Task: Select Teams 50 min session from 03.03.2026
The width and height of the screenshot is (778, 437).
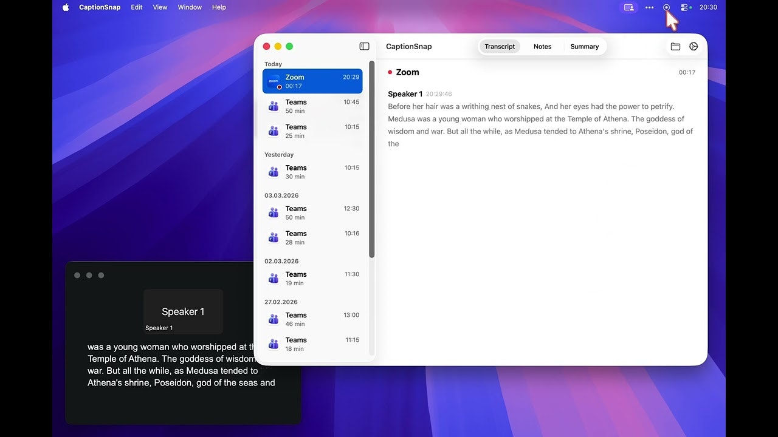Action: pos(312,212)
